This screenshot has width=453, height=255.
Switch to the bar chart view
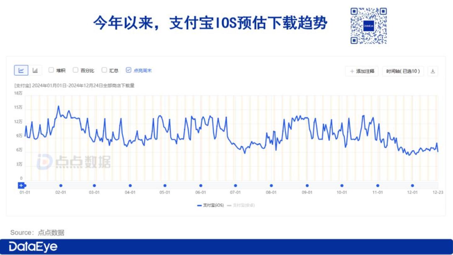pyautogui.click(x=35, y=71)
